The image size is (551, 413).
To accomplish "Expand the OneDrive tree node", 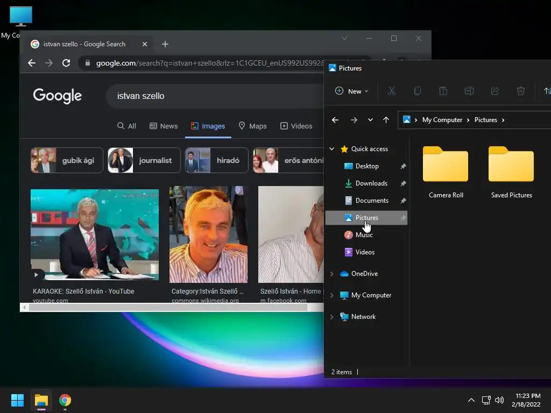I will coord(331,274).
